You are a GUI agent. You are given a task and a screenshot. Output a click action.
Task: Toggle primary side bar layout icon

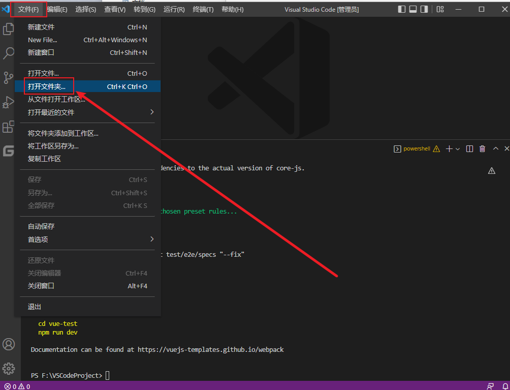pos(402,10)
